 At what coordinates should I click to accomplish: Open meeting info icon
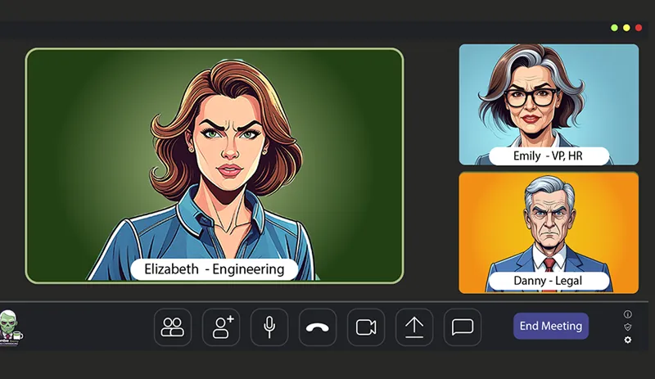[628, 314]
